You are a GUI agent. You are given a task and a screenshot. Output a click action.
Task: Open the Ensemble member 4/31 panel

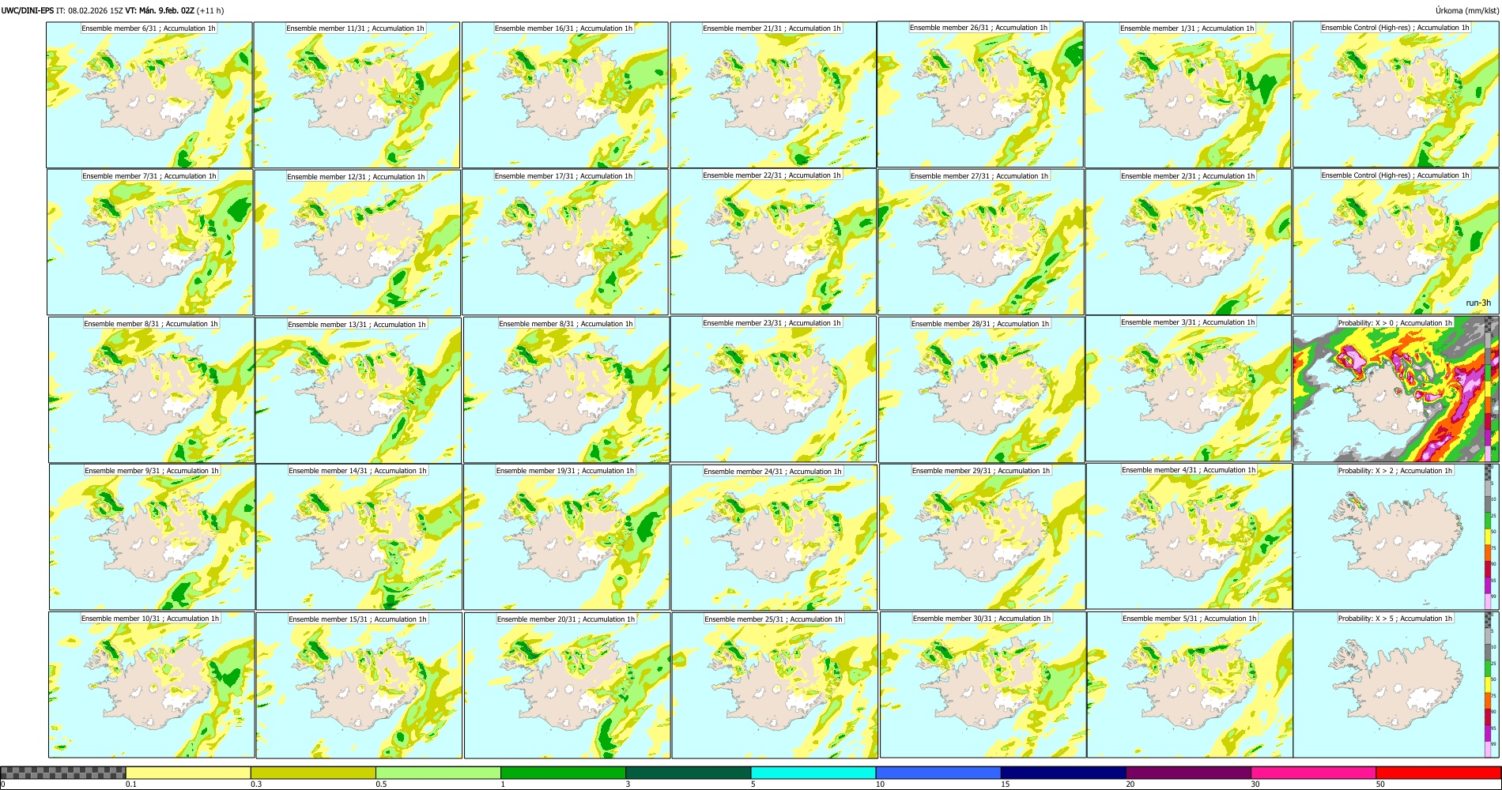click(x=1189, y=536)
